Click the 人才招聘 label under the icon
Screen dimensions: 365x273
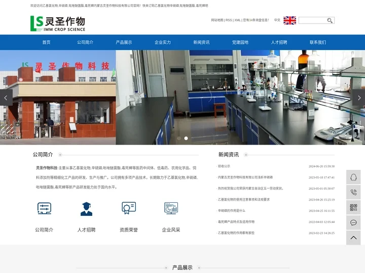[86, 230]
